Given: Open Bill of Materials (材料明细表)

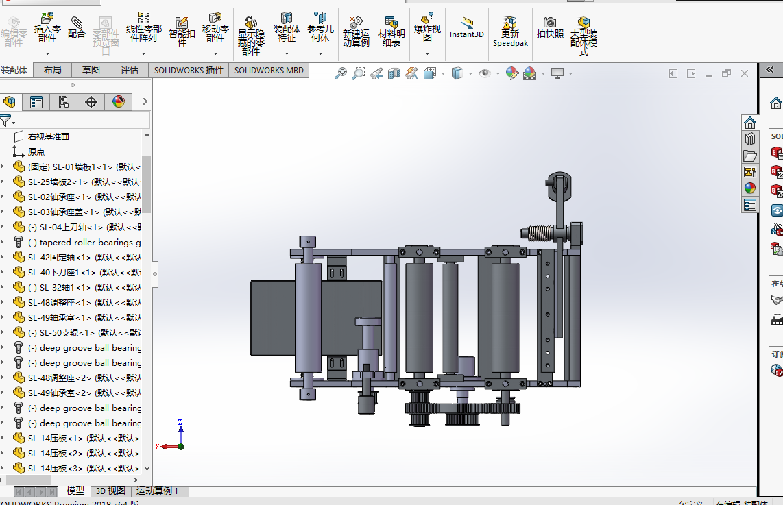Looking at the screenshot, I should click(391, 32).
